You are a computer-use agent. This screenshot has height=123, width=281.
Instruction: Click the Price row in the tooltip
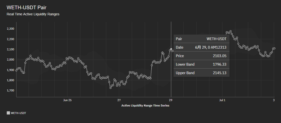[201, 56]
